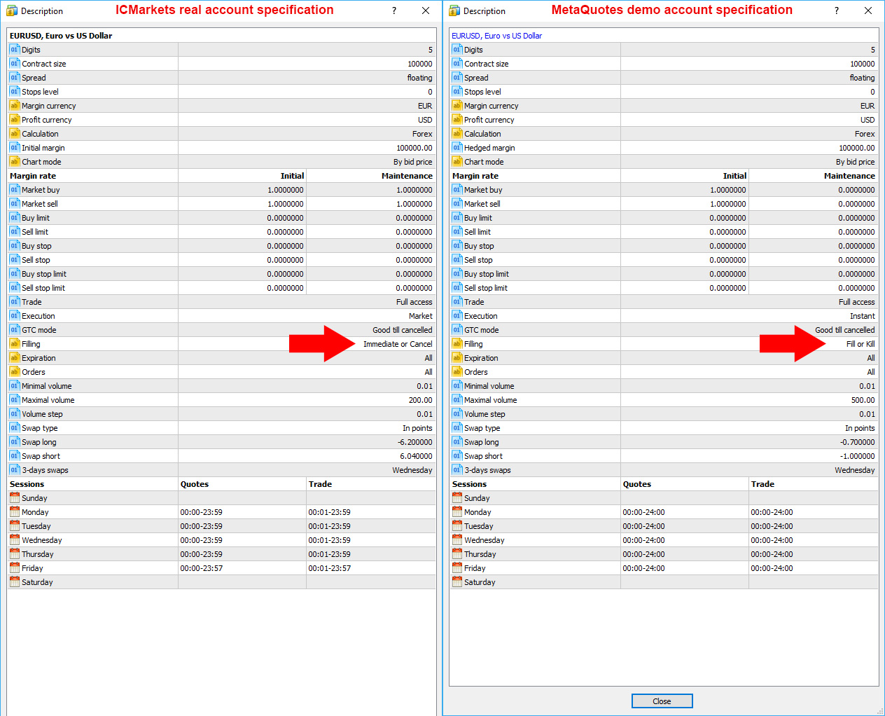
Task: Click 3-days swaps icon in MetaQuotes window
Action: [457, 469]
